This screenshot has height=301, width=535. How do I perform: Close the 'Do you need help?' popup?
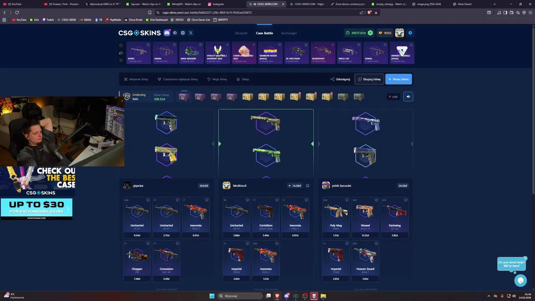tap(525, 258)
